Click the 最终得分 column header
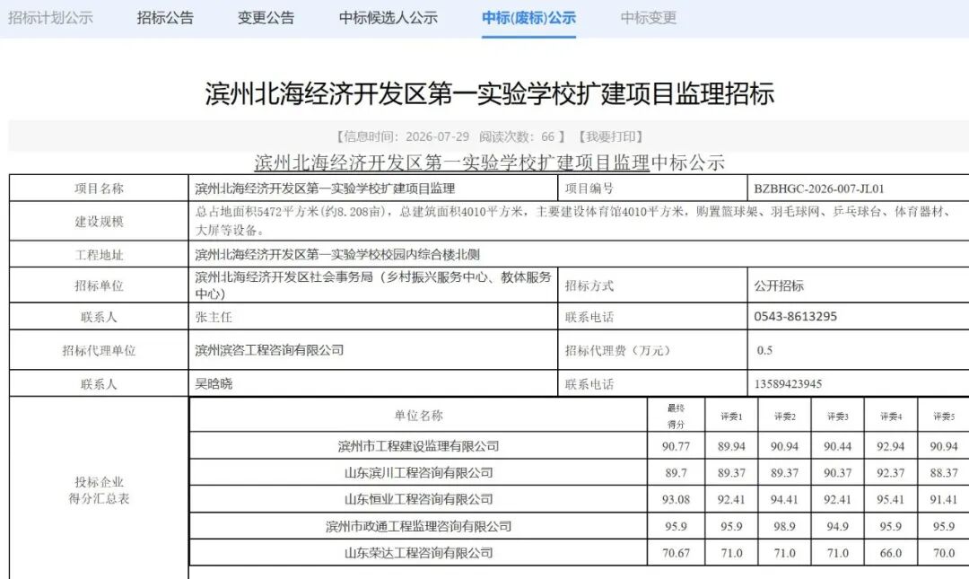Viewport: 969px width, 579px height. click(677, 416)
